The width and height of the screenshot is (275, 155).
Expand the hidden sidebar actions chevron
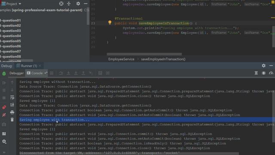tap(4, 152)
